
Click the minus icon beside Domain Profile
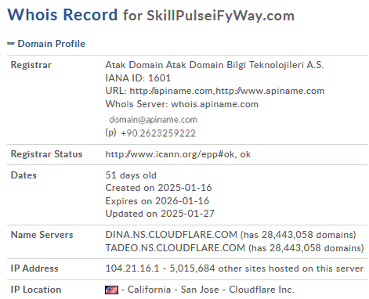coord(11,44)
